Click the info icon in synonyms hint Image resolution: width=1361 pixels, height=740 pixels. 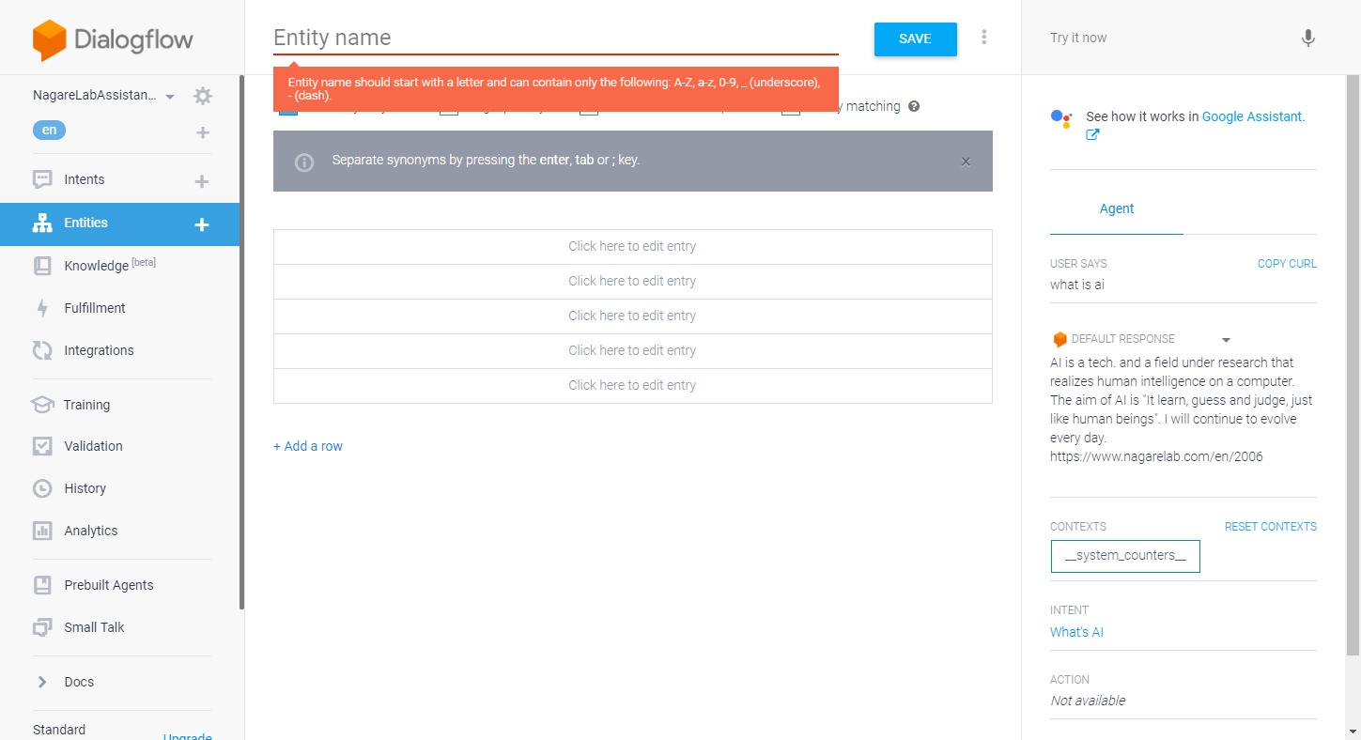304,162
